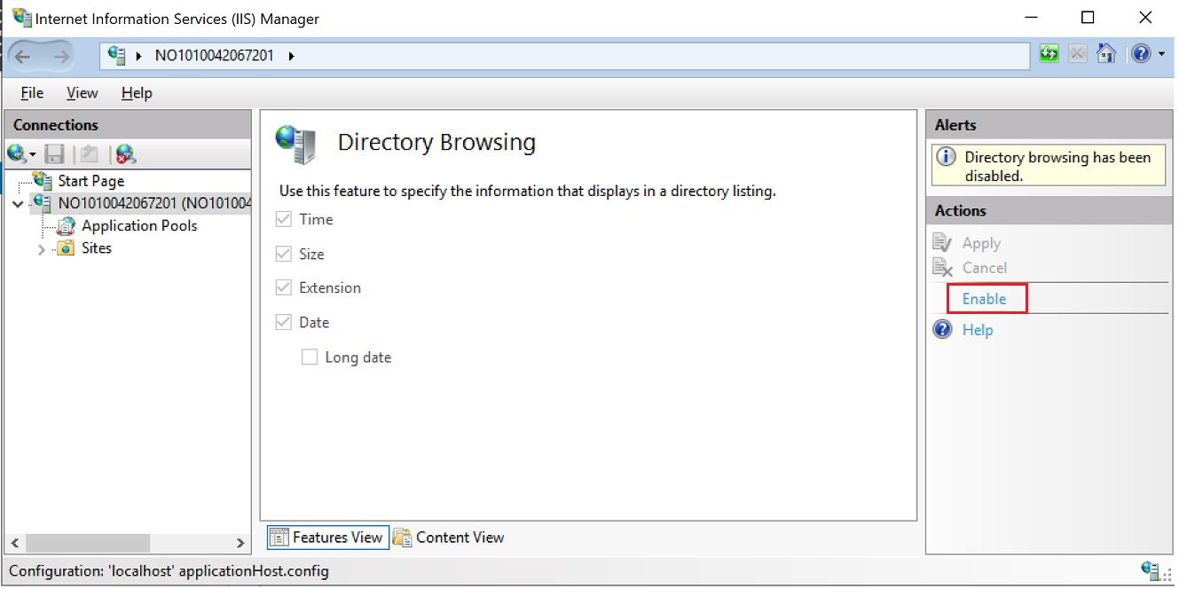Click the address bar breadcrumb NO1010042067201
The width and height of the screenshot is (1179, 589).
[x=214, y=56]
